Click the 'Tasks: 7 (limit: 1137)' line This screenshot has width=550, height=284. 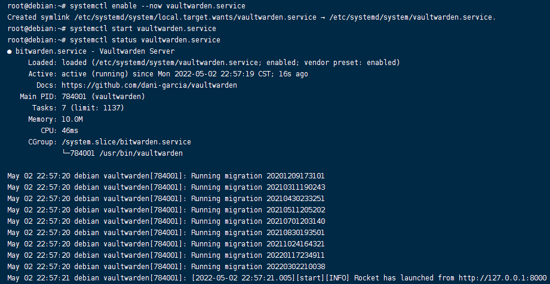point(78,108)
